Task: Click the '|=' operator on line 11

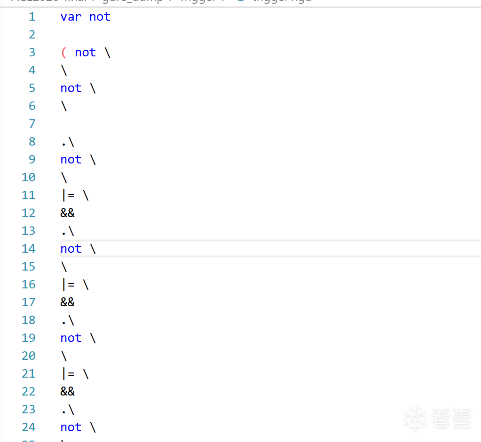Action: [68, 195]
